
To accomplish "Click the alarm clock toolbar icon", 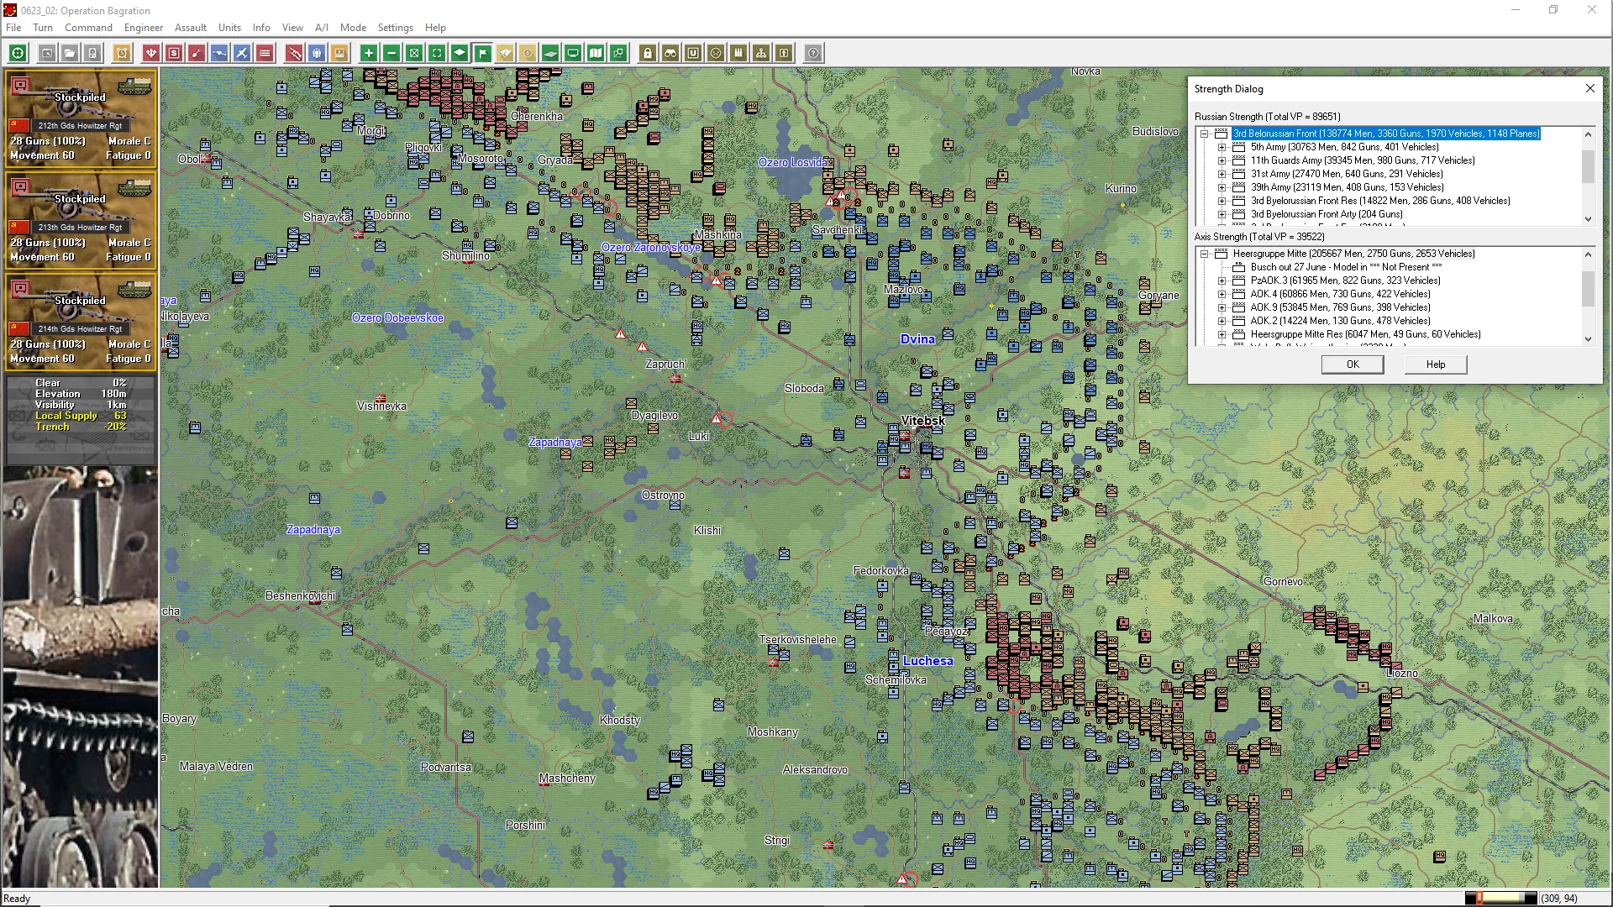I will (122, 53).
